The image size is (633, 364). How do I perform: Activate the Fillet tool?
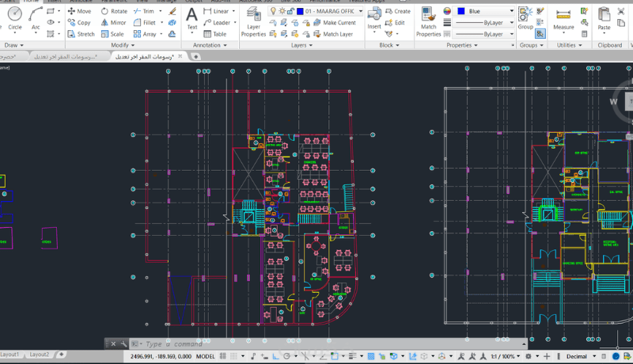[x=145, y=23]
